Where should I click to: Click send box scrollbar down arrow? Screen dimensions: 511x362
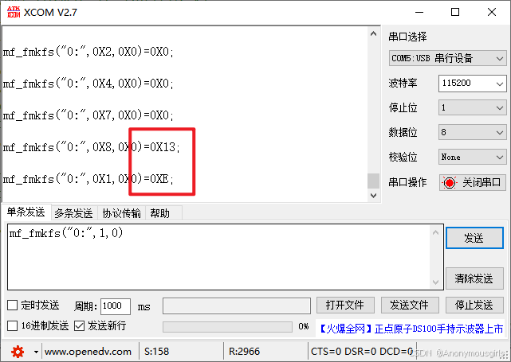point(436,282)
